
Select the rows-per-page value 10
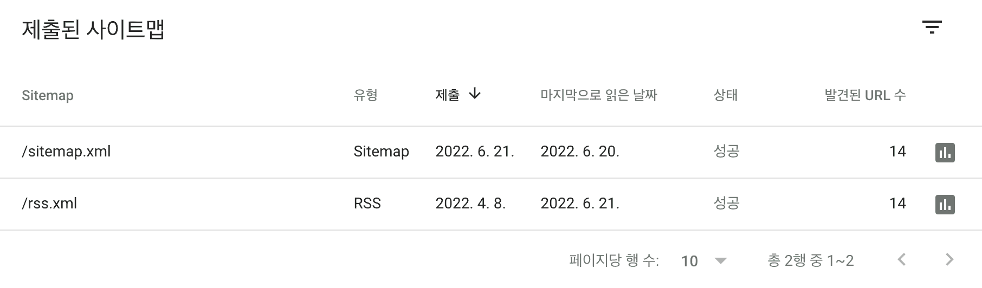pyautogui.click(x=689, y=261)
